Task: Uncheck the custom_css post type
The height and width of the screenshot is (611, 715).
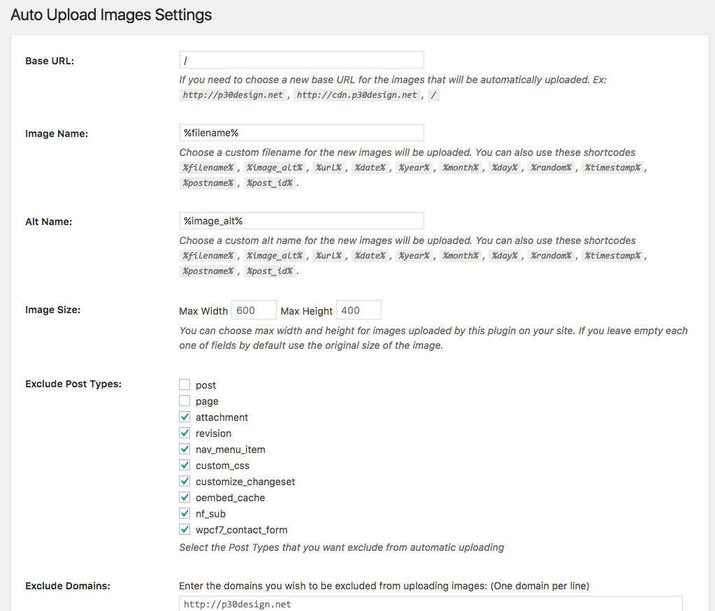Action: pyautogui.click(x=185, y=466)
